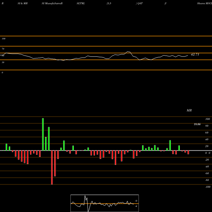Click the -40 label on MR right axis
Viewport: 212px width, 212px height.
pos(207,167)
